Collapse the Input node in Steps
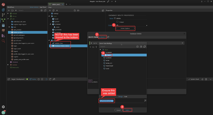 (49, 16)
